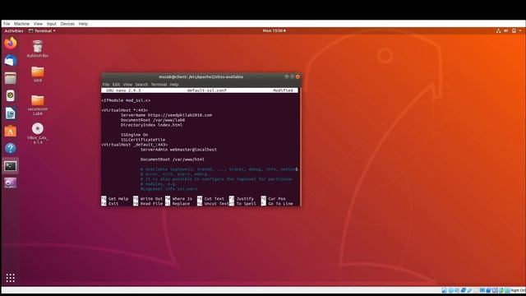This screenshot has width=526, height=296.
Task: Select the VBox_GAs disc on the desktop
Action: point(38,133)
